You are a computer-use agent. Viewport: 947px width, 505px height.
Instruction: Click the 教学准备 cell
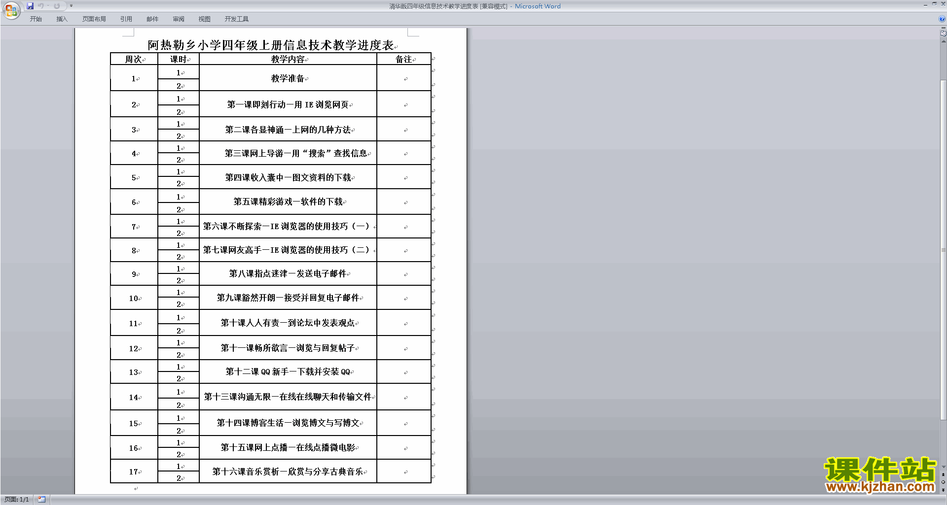[288, 78]
